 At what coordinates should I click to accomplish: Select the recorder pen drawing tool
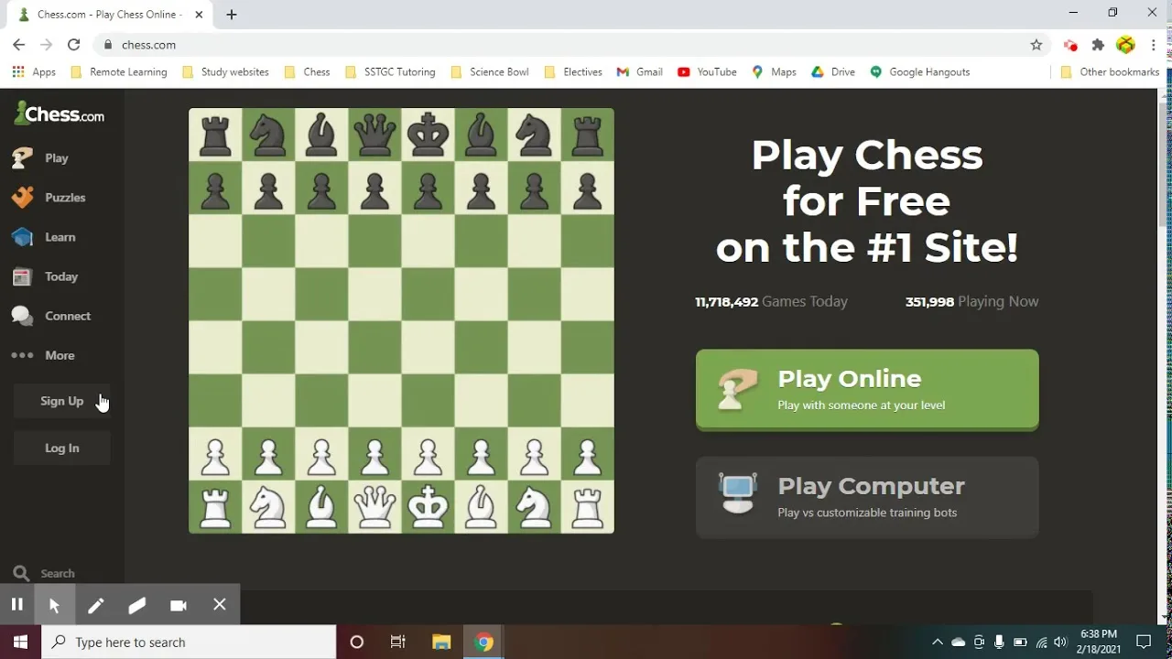pos(95,604)
